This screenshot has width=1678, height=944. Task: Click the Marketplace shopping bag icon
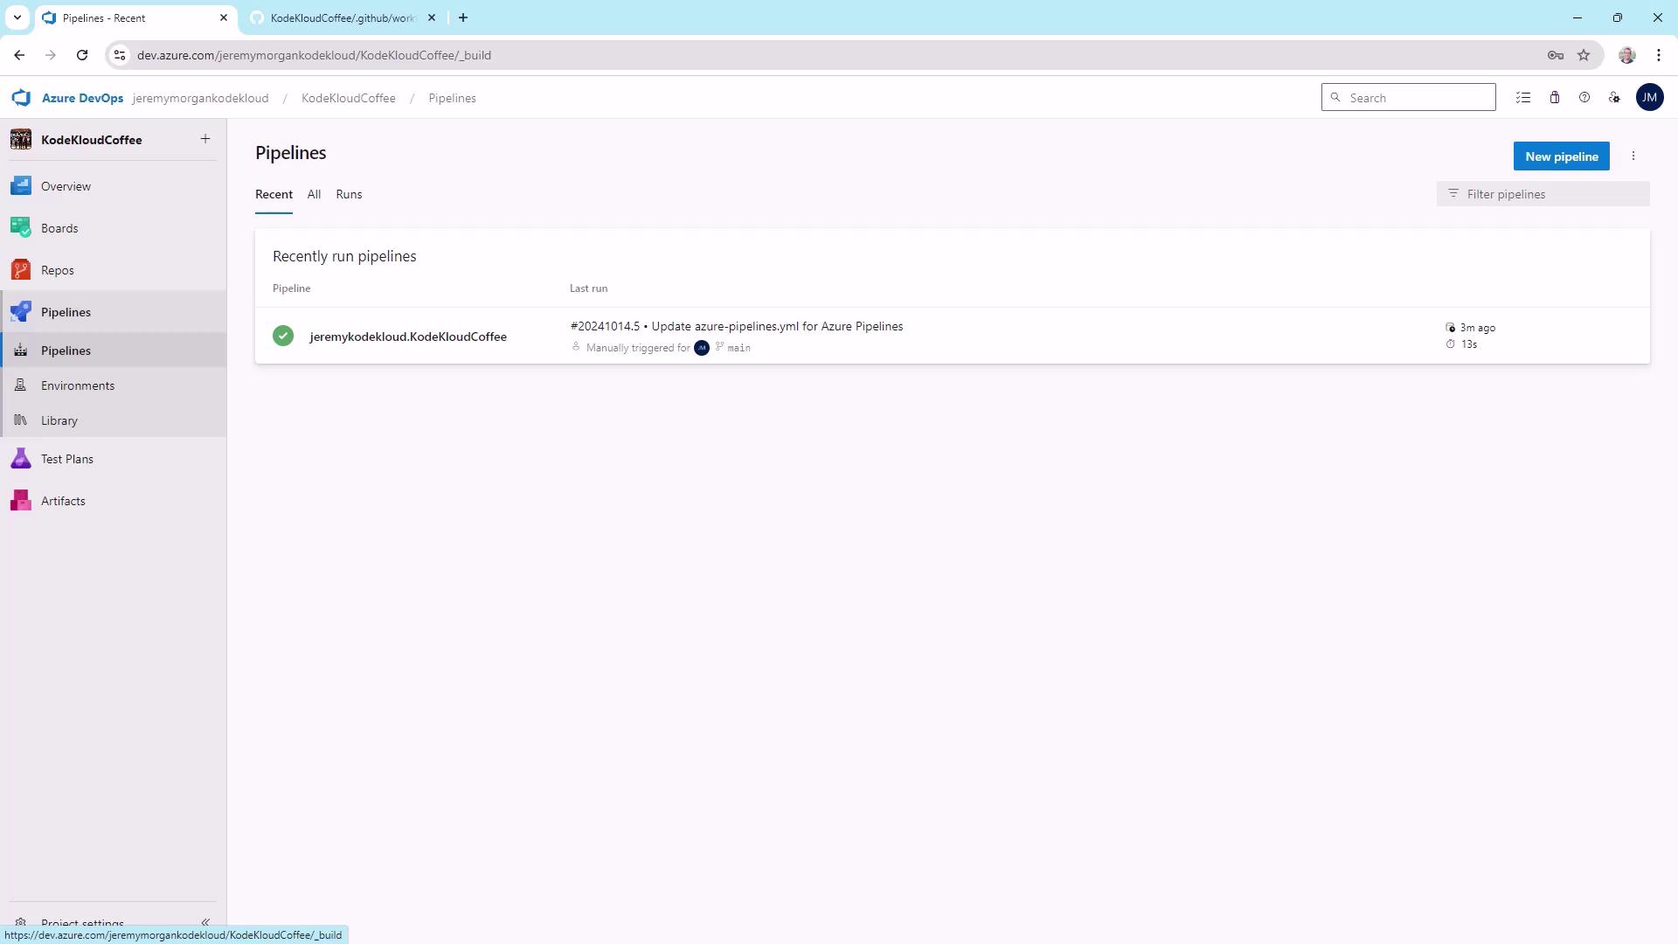(1555, 98)
